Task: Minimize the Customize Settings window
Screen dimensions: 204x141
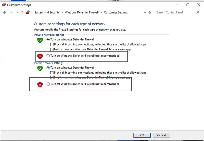Action: pyautogui.click(x=177, y=5)
